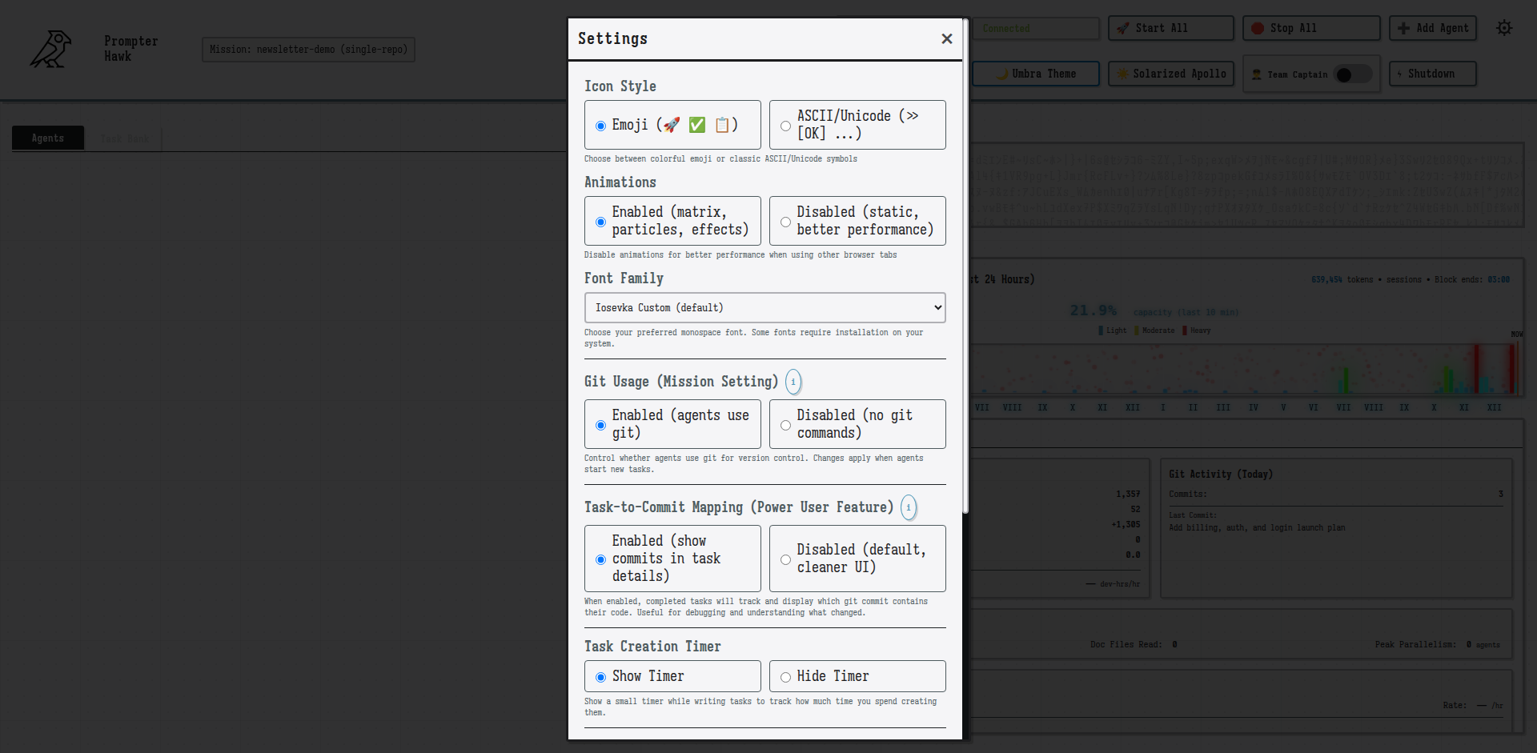Click the sun icon on Solarized Apollo

click(1122, 74)
